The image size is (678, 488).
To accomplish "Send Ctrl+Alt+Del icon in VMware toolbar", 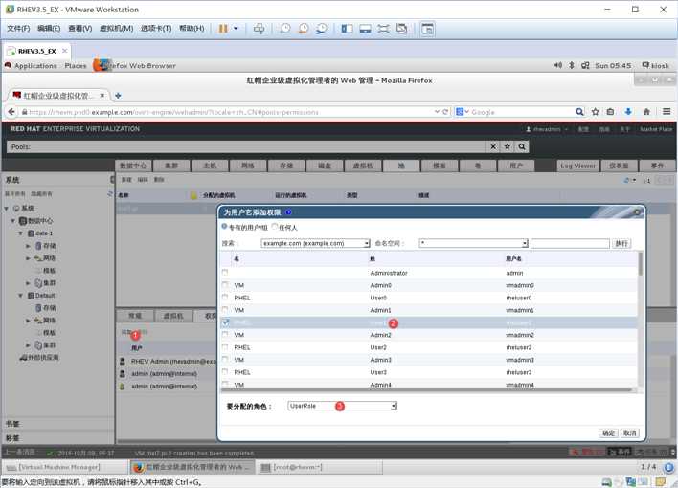I will tap(259, 29).
